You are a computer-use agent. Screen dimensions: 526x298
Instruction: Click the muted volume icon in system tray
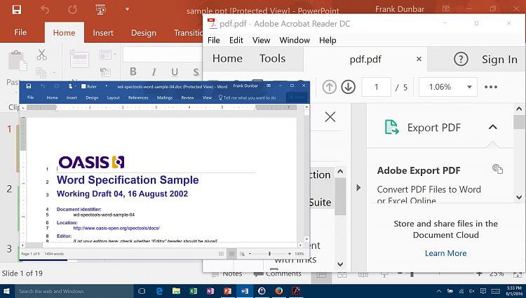click(472, 291)
